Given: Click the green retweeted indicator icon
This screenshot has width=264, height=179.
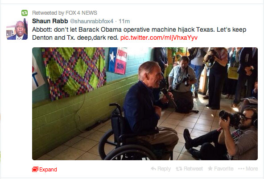Looking at the screenshot, I should (25, 13).
